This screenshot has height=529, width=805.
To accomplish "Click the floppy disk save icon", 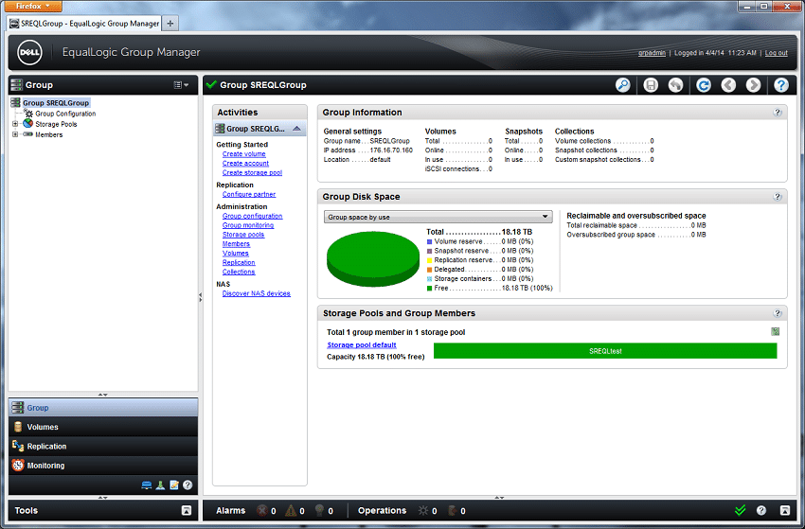I will click(651, 85).
